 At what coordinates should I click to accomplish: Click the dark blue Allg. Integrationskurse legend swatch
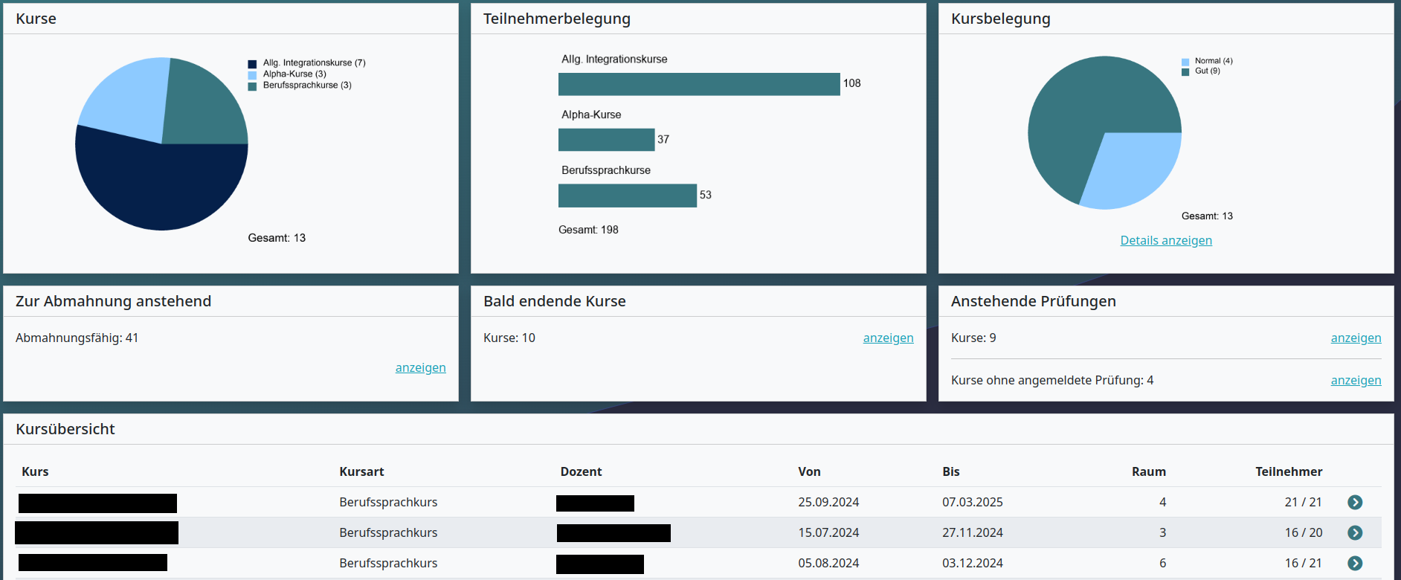pos(252,64)
